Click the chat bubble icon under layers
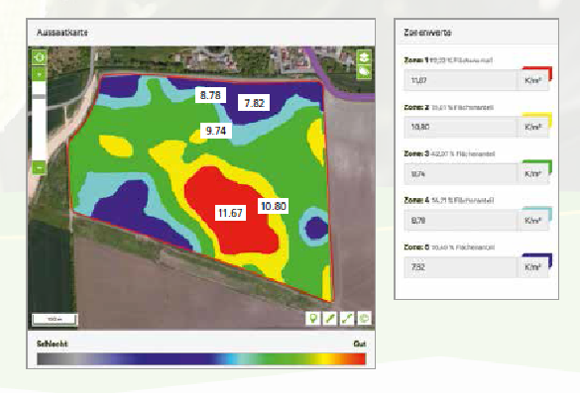Screen dimensions: 580x393 364,71
